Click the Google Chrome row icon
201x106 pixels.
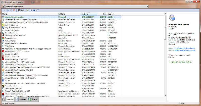pyautogui.click(x=3, y=38)
